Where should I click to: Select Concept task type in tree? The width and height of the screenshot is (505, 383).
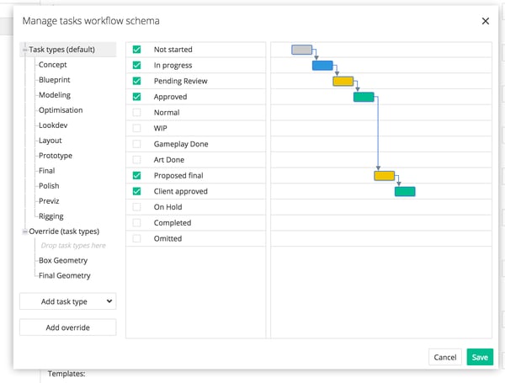pyautogui.click(x=52, y=65)
